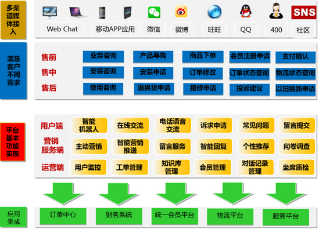Click the red SNS logo
The width and height of the screenshot is (319, 229).
[x=304, y=12]
